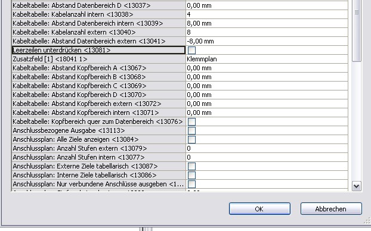This screenshot has width=371, height=231.
Task: Edit Abstand Kopfbereich intern <13071> value
Action: click(267, 113)
